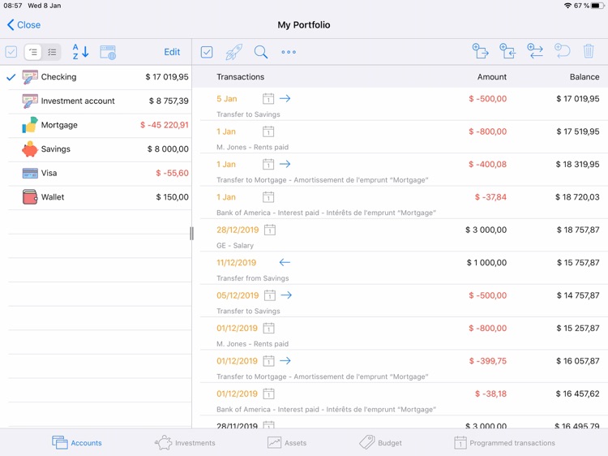Open the more options ellipsis
608x456 pixels.
pos(289,52)
